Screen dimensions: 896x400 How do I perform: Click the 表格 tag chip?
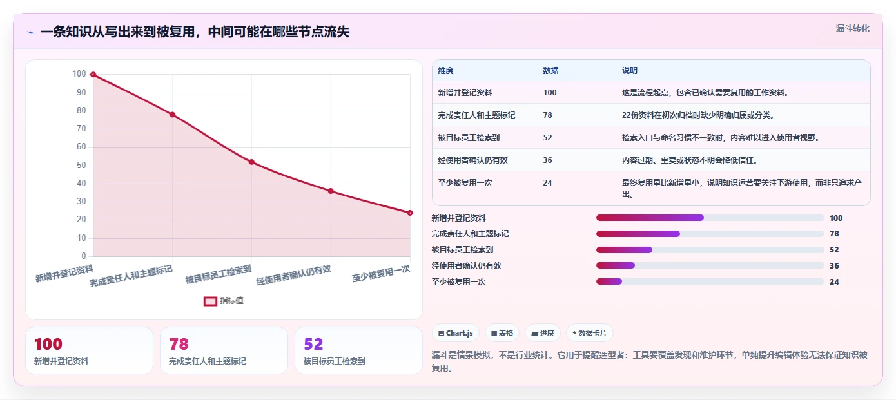502,333
